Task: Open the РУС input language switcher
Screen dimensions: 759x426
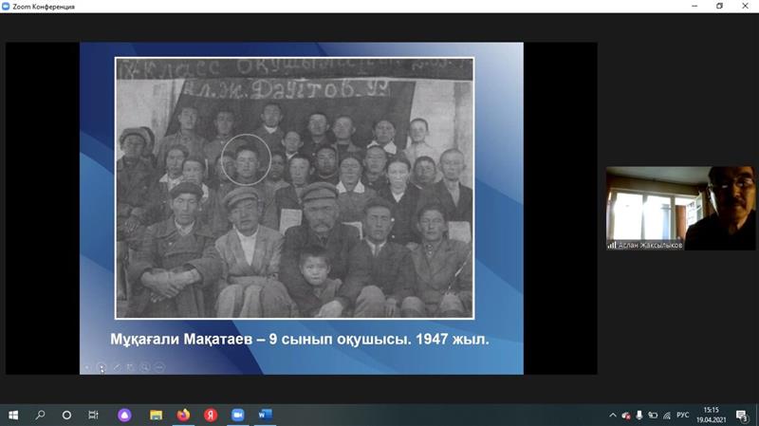Action: click(682, 415)
